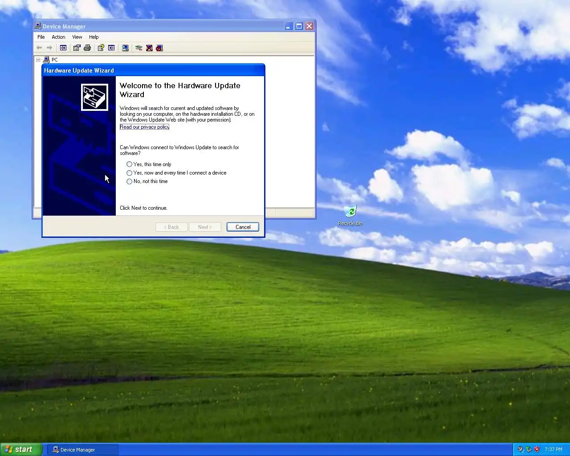
Task: Click the Start button
Action: tap(21, 449)
